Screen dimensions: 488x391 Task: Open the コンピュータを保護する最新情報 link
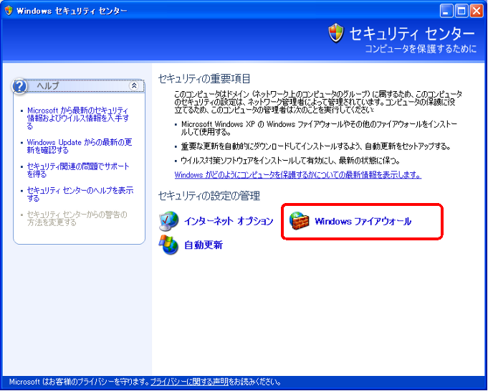(x=297, y=174)
